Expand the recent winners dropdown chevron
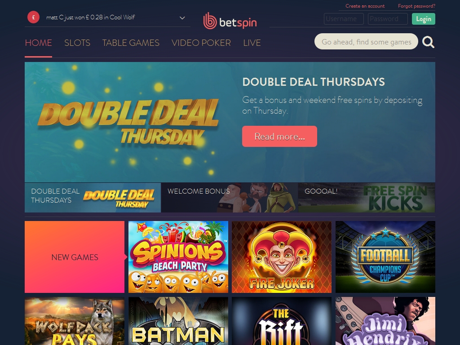This screenshot has height=345, width=460. [x=182, y=18]
